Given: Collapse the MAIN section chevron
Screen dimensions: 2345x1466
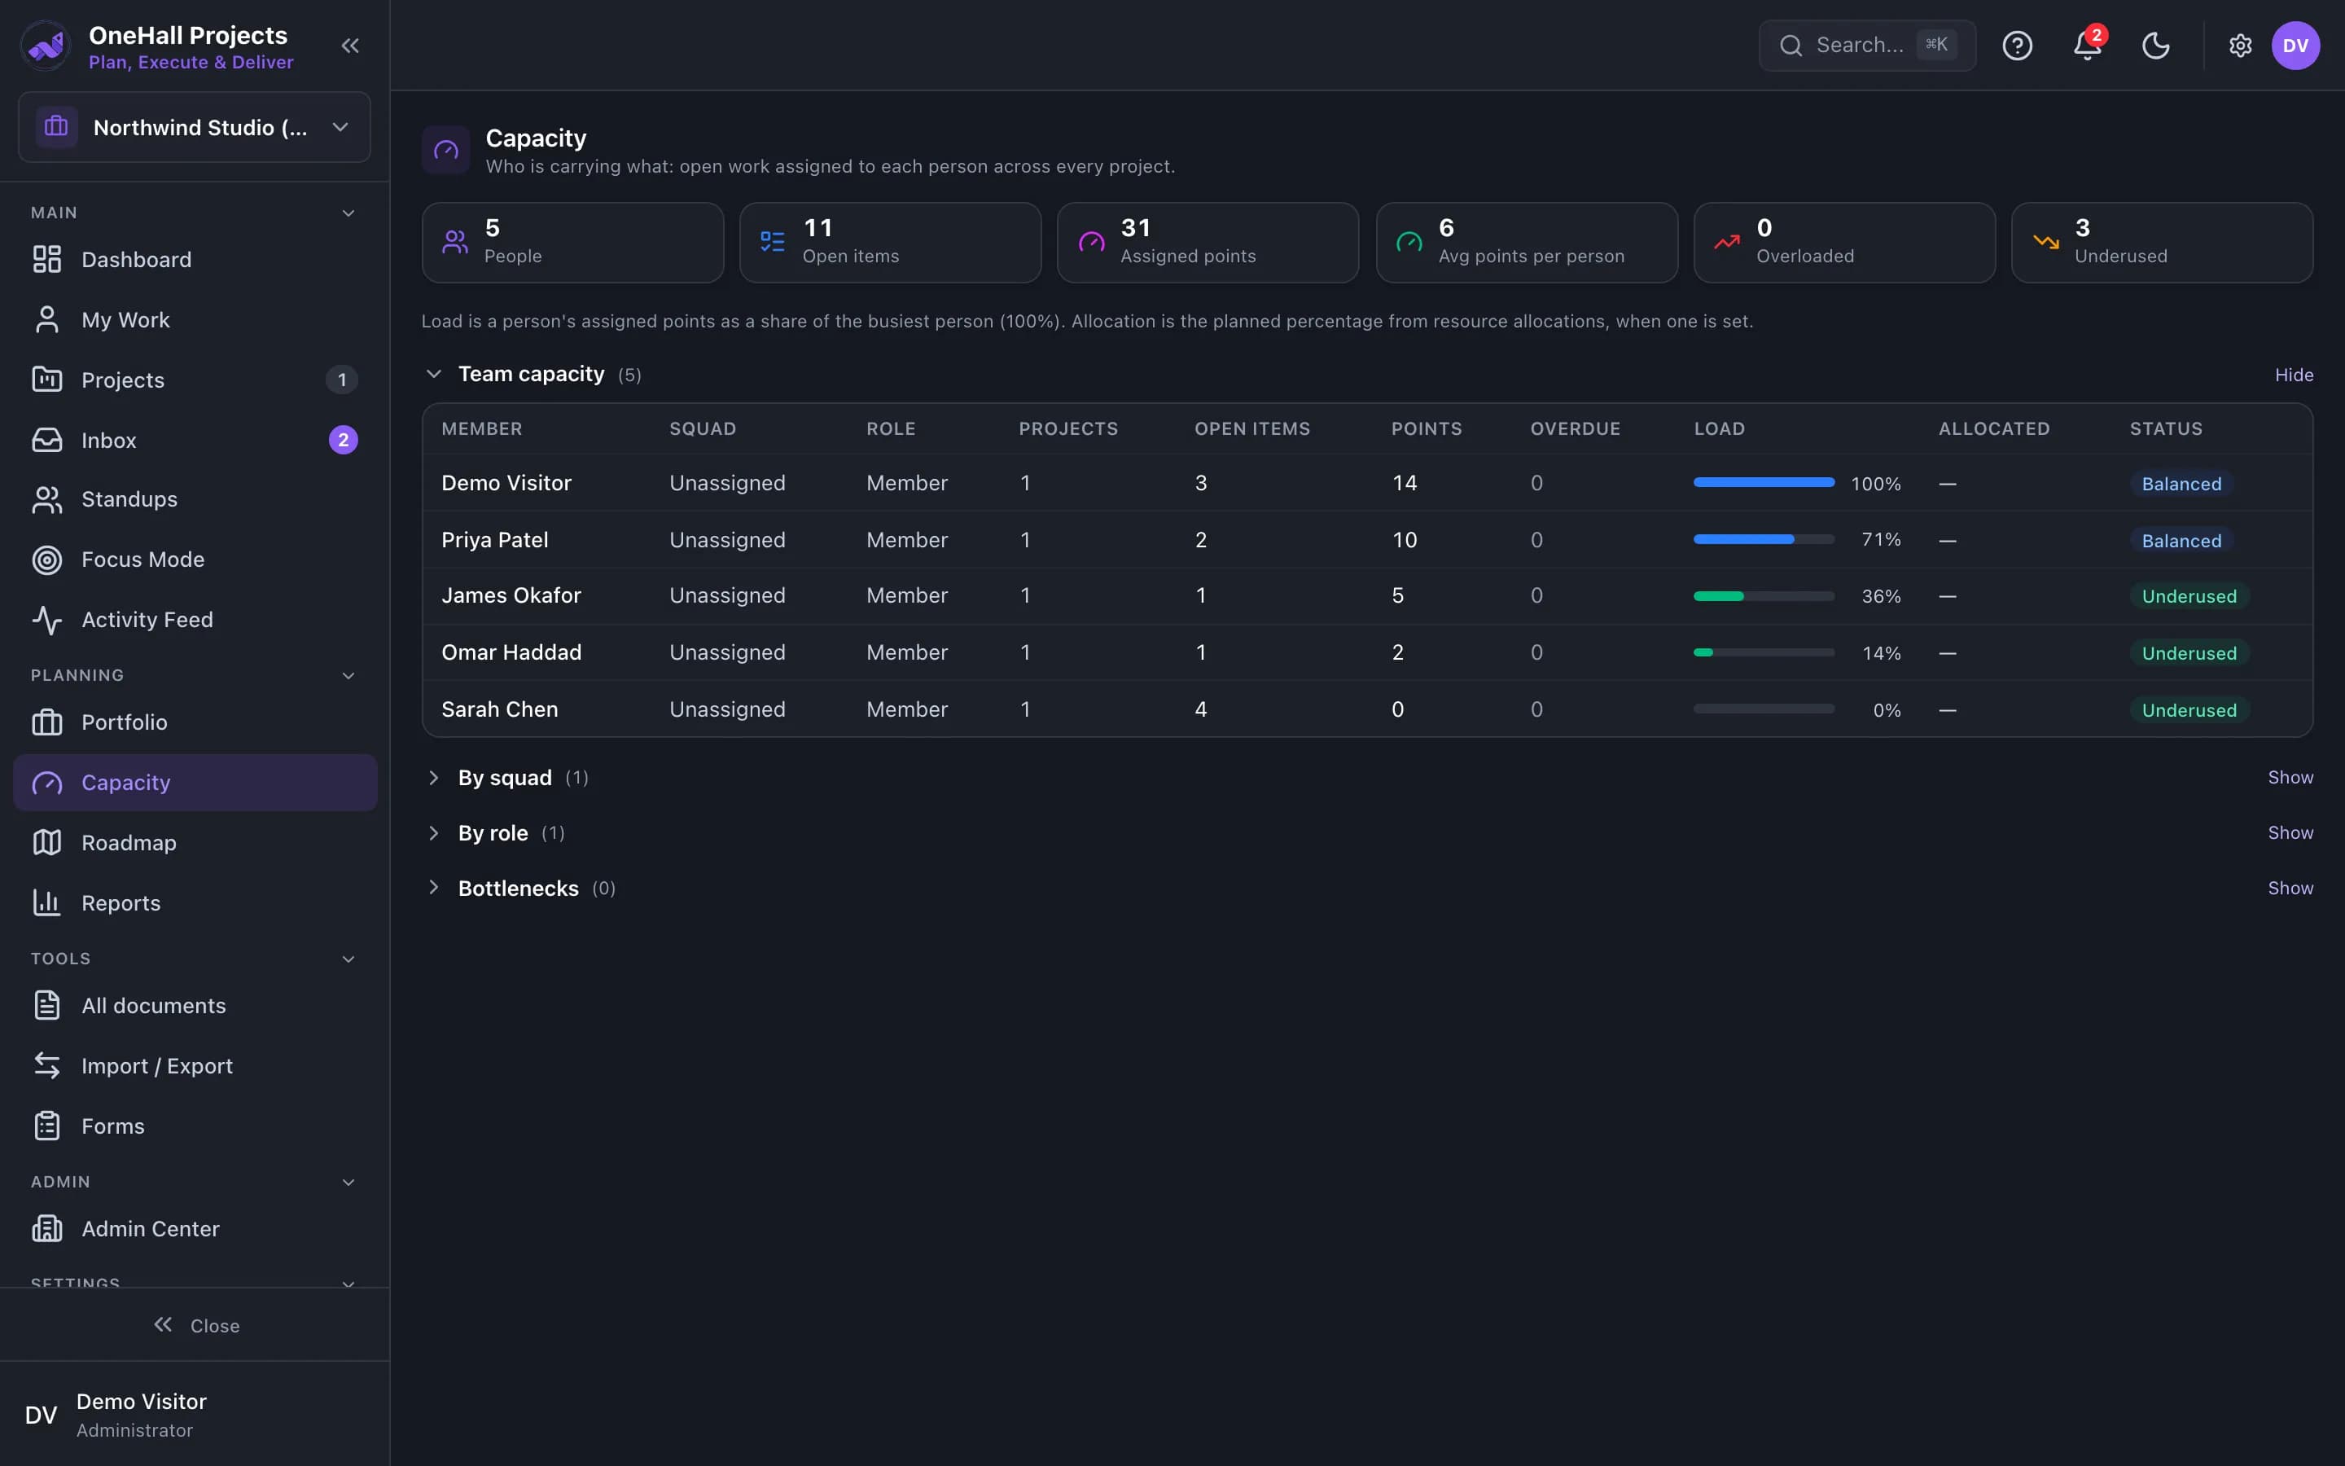Looking at the screenshot, I should pyautogui.click(x=348, y=213).
